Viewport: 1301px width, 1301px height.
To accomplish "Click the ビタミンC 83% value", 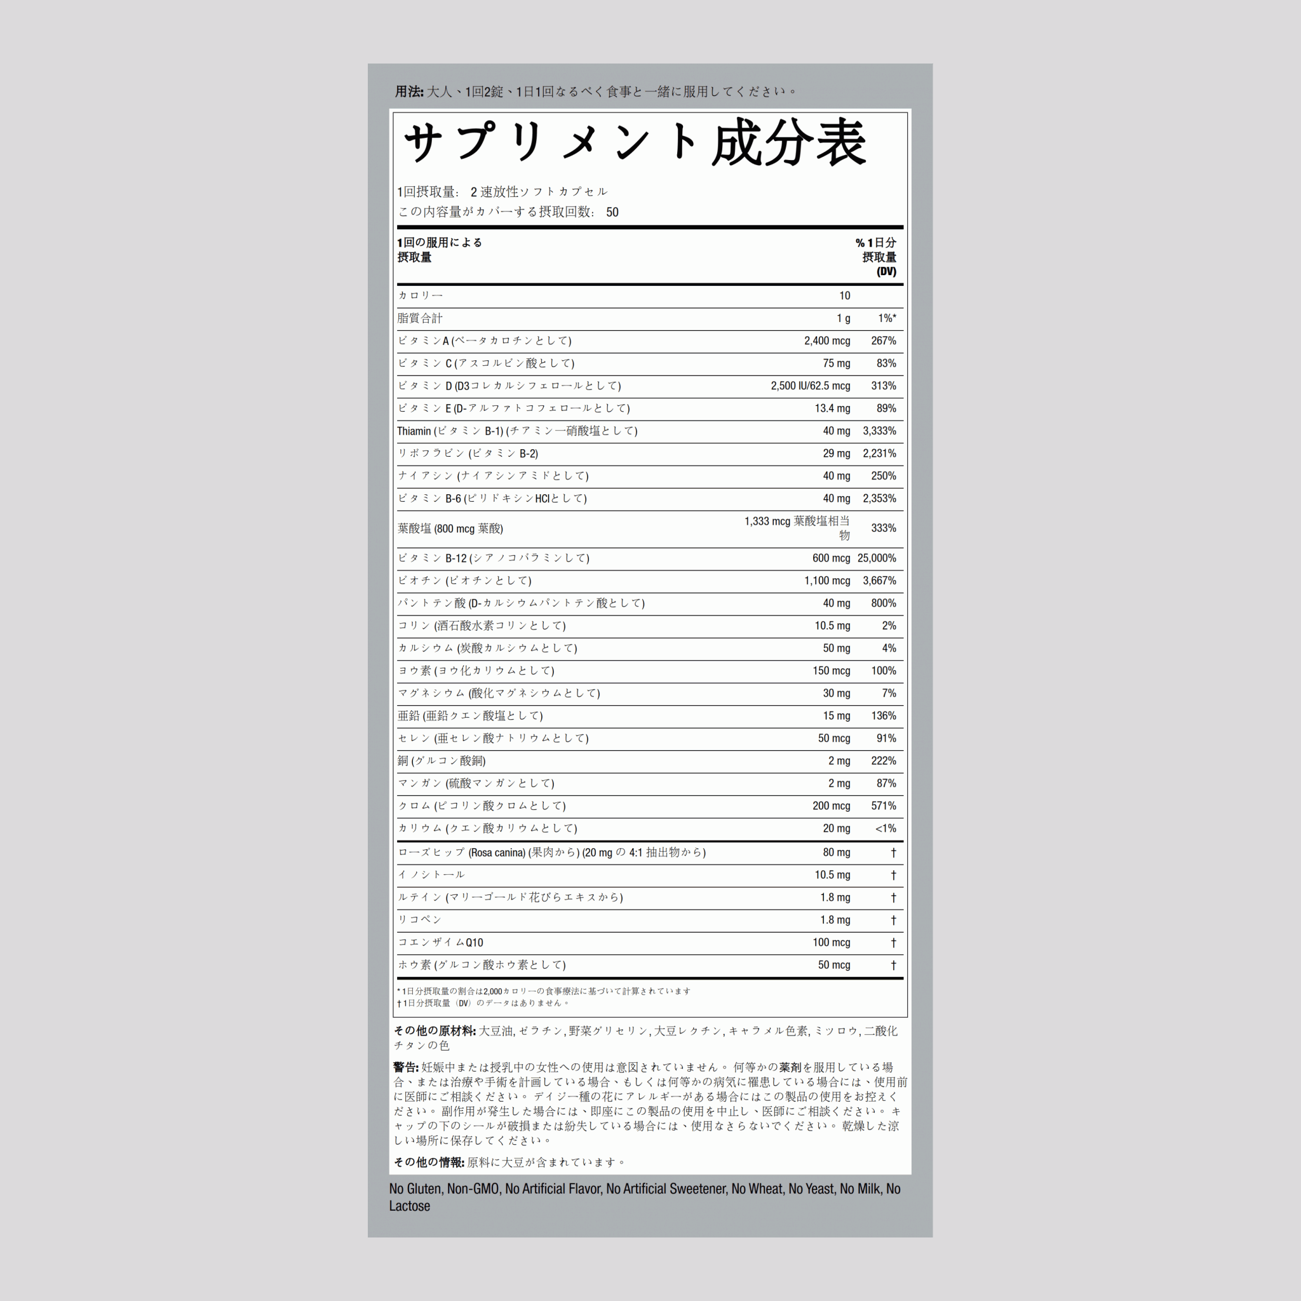I will coord(886,363).
